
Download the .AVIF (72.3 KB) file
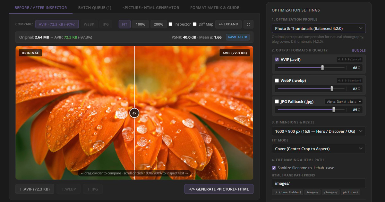click(35, 189)
